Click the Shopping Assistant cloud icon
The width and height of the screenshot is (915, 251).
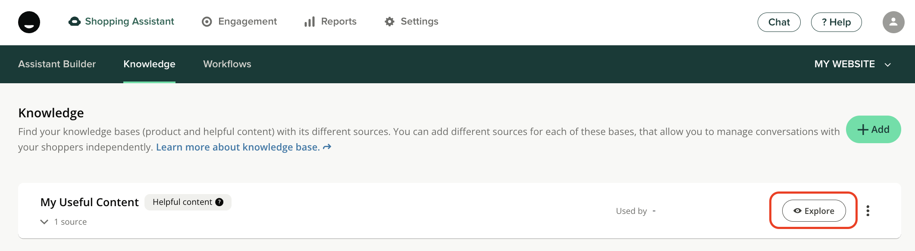click(75, 22)
